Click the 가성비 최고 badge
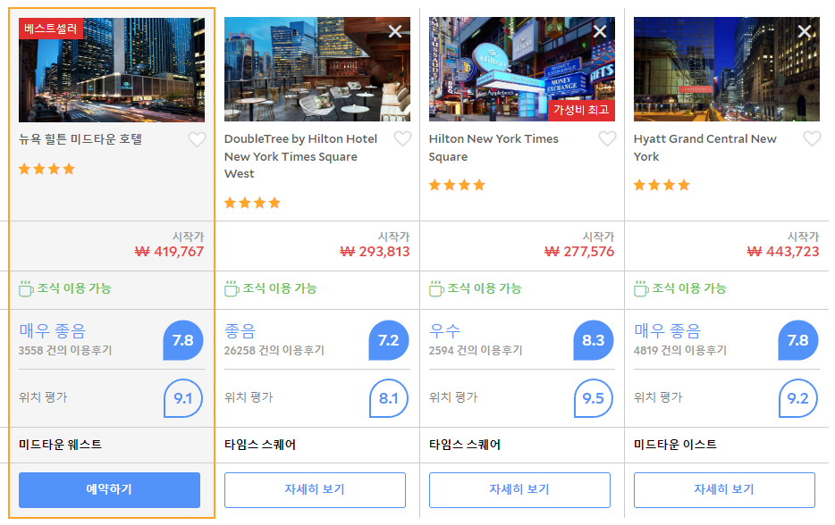Screen dimensions: 835x525 tap(581, 110)
